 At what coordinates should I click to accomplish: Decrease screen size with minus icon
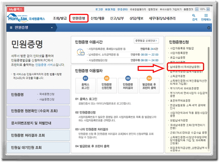[x=197, y=9]
